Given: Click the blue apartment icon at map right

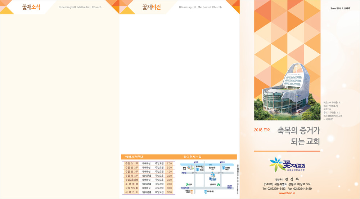Looking at the screenshot, I should (224, 168).
